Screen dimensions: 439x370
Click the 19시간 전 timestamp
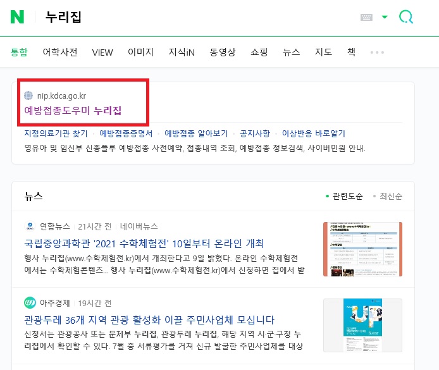[95, 303]
